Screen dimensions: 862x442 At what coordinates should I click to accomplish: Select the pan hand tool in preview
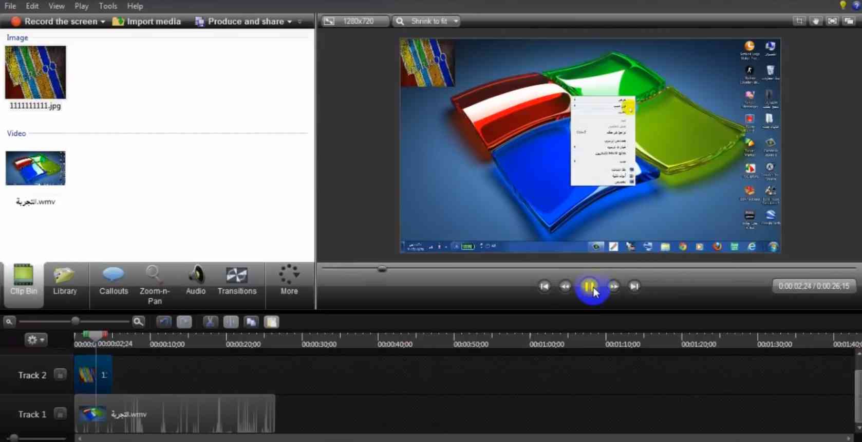pos(816,21)
